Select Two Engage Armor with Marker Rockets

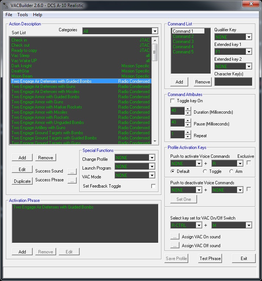coord(80,107)
